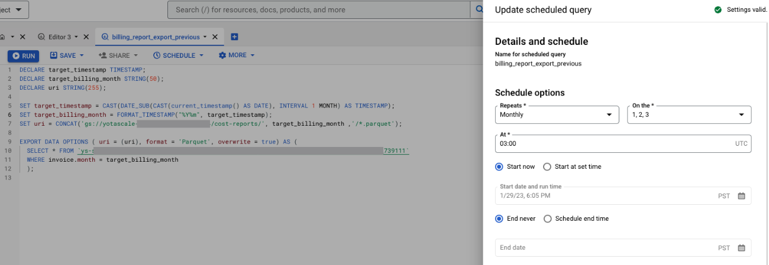This screenshot has height=265, width=769.
Task: Close the billing_report_export_previous tab
Action: pyautogui.click(x=215, y=37)
